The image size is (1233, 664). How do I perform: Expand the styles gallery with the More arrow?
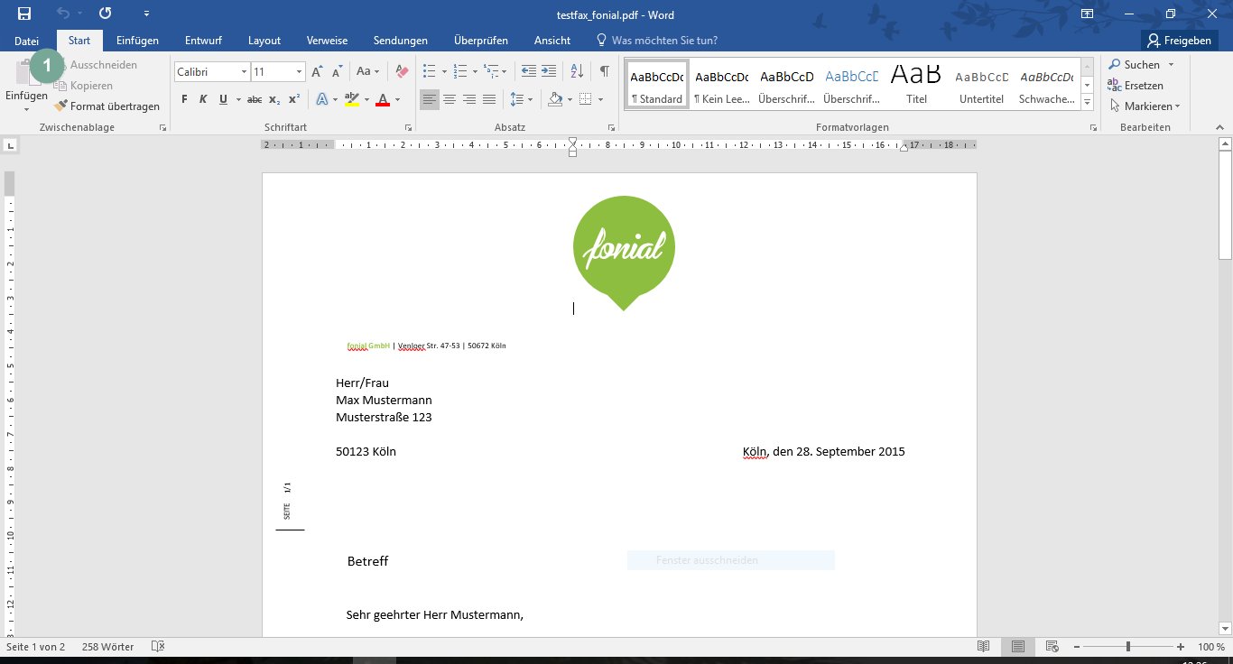tap(1087, 102)
